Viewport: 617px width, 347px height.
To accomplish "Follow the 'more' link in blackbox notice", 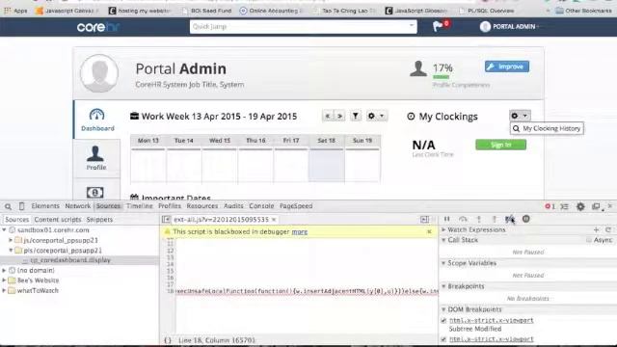I will click(x=300, y=231).
